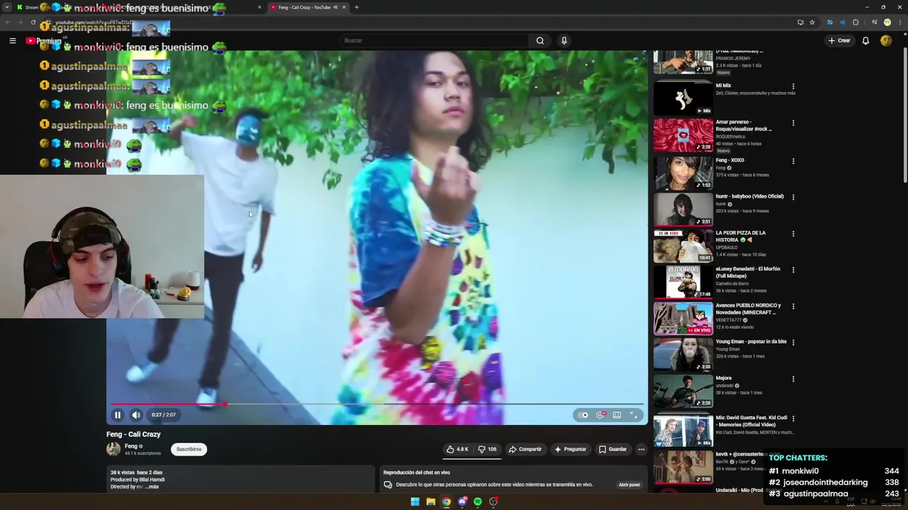The height and width of the screenshot is (510, 908).
Task: Click the chat replay speech bubble icon
Action: coord(388,484)
